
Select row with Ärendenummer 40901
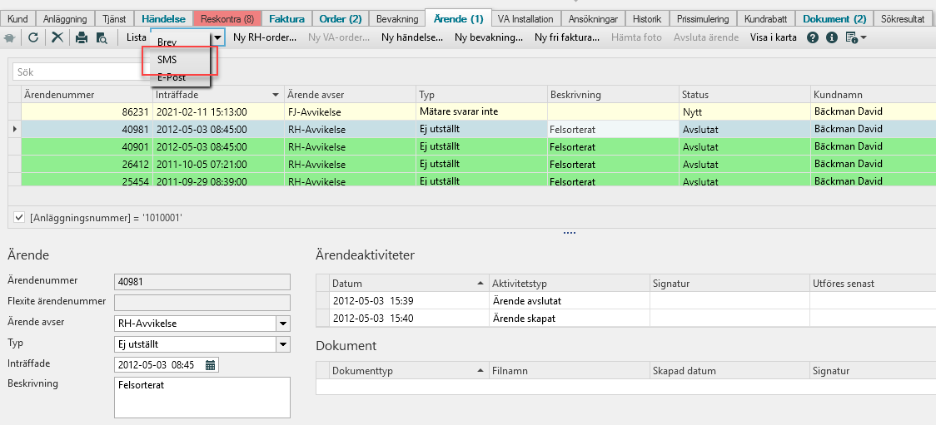471,146
